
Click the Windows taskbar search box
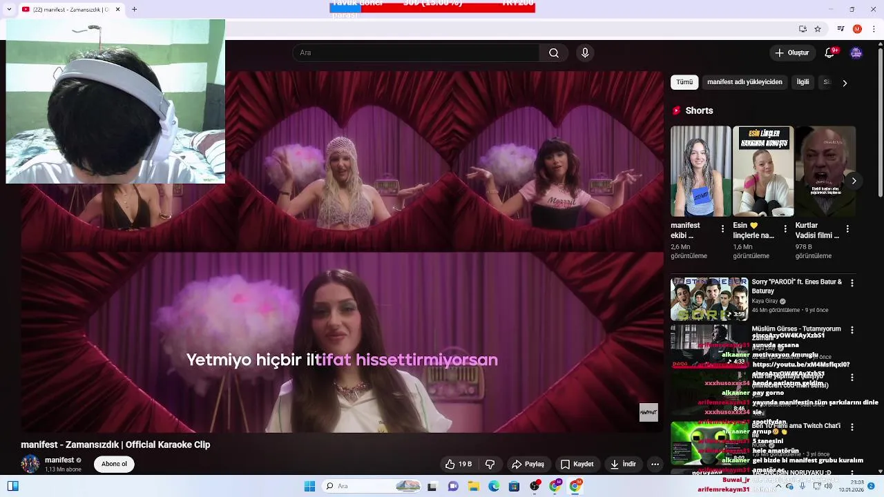(372, 486)
